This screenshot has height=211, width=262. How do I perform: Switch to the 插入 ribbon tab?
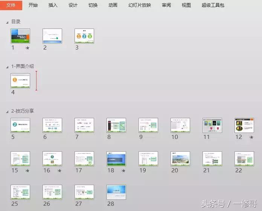(x=53, y=5)
